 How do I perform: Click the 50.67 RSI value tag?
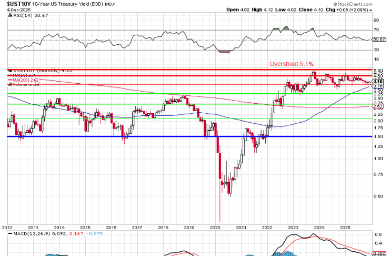coord(379,39)
